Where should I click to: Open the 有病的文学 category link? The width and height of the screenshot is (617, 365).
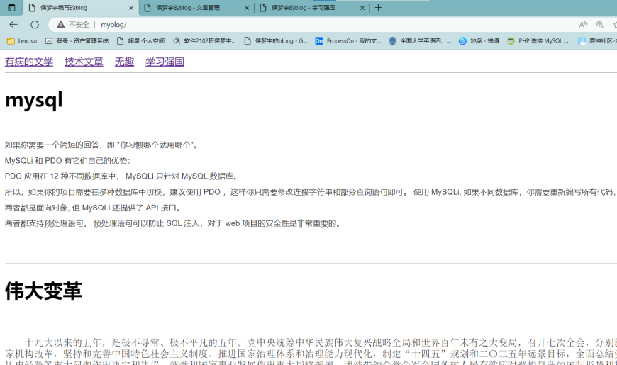[x=29, y=62]
